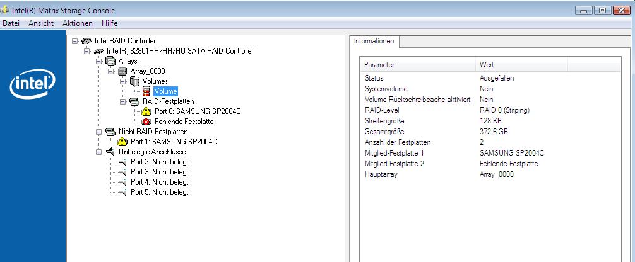The width and height of the screenshot is (635, 262).
Task: Minimize the Matrix Storage Console window
Action: click(x=584, y=11)
